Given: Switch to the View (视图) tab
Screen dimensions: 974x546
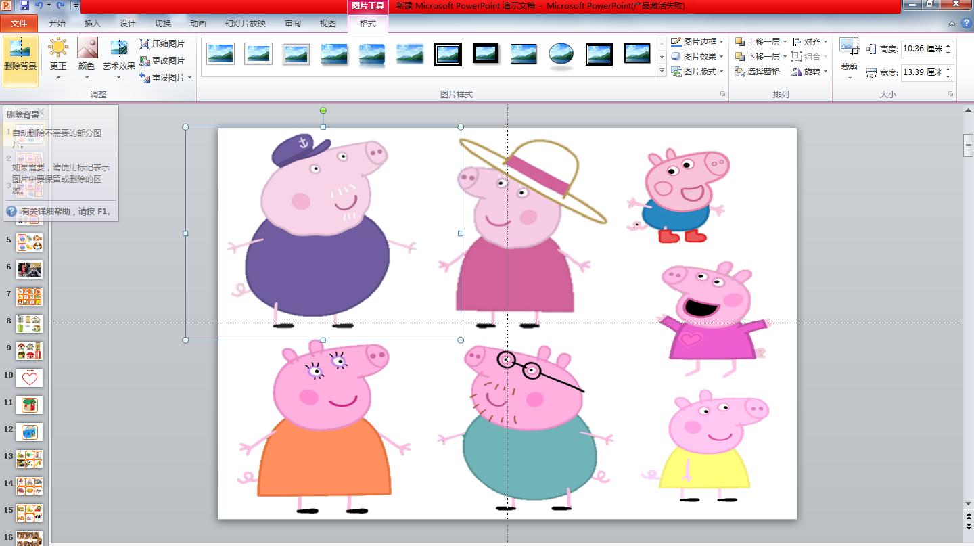Looking at the screenshot, I should [328, 24].
